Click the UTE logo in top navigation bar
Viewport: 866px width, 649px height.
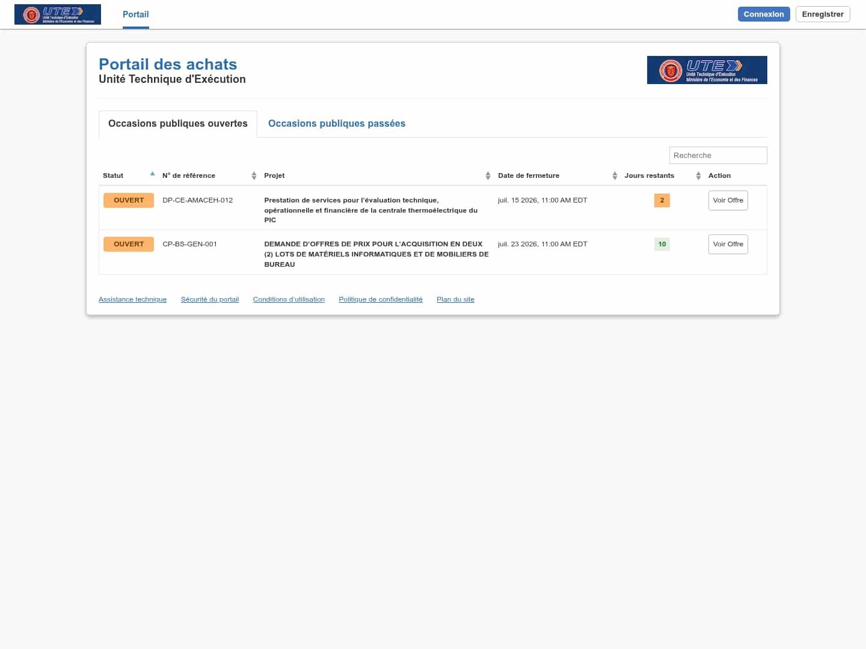58,14
